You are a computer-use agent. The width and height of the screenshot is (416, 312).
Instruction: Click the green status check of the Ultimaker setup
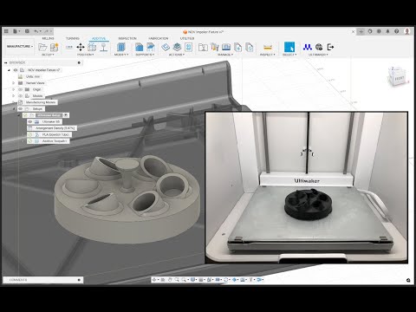25,115
